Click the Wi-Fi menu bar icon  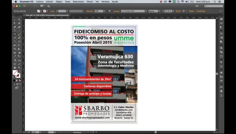(x=182, y=2)
